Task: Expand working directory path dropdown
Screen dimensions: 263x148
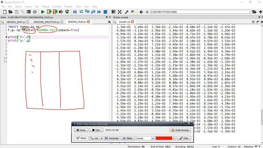Action: click(x=249, y=12)
